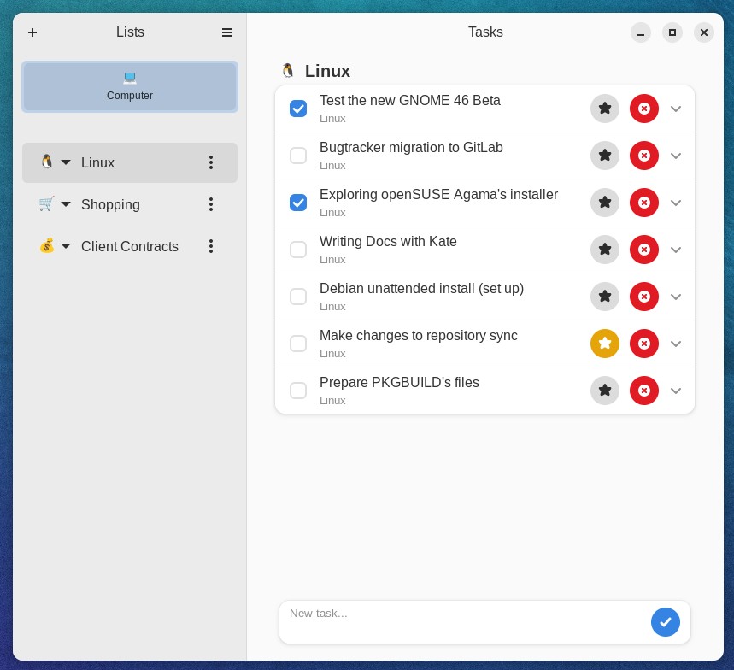The image size is (734, 670).
Task: Delete the Debian unattended install task
Action: point(644,297)
